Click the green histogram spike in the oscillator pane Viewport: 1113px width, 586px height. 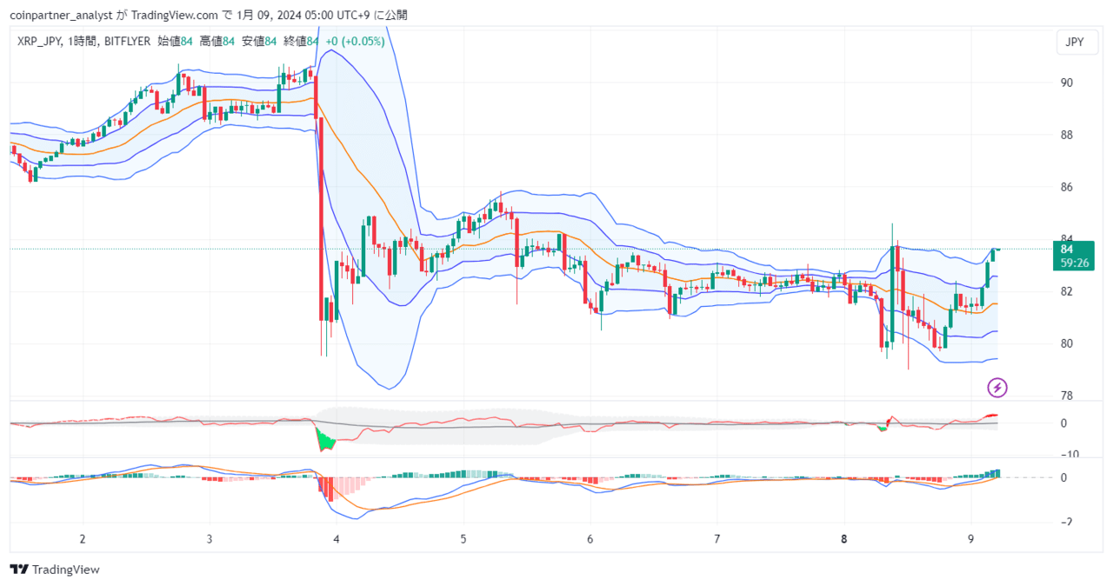click(x=325, y=439)
